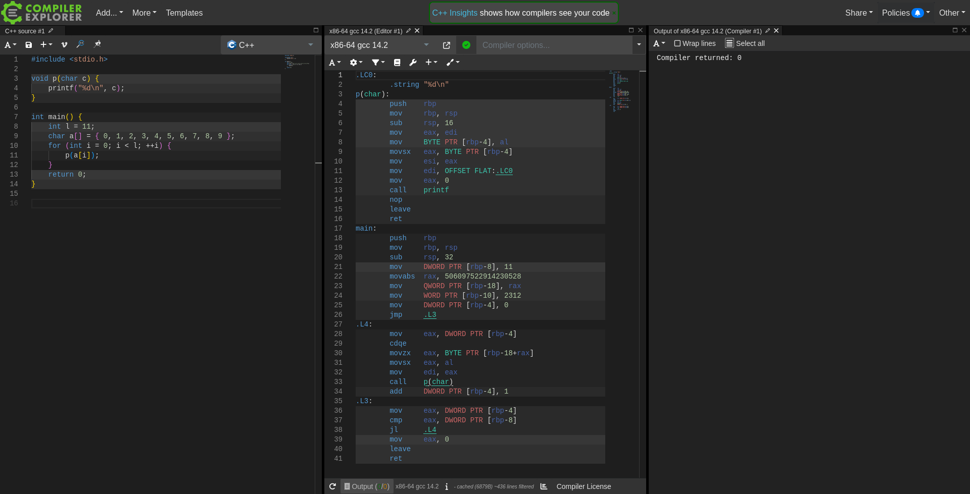Enable the Wrap lines checkbox
This screenshot has height=494, width=970.
pyautogui.click(x=677, y=43)
